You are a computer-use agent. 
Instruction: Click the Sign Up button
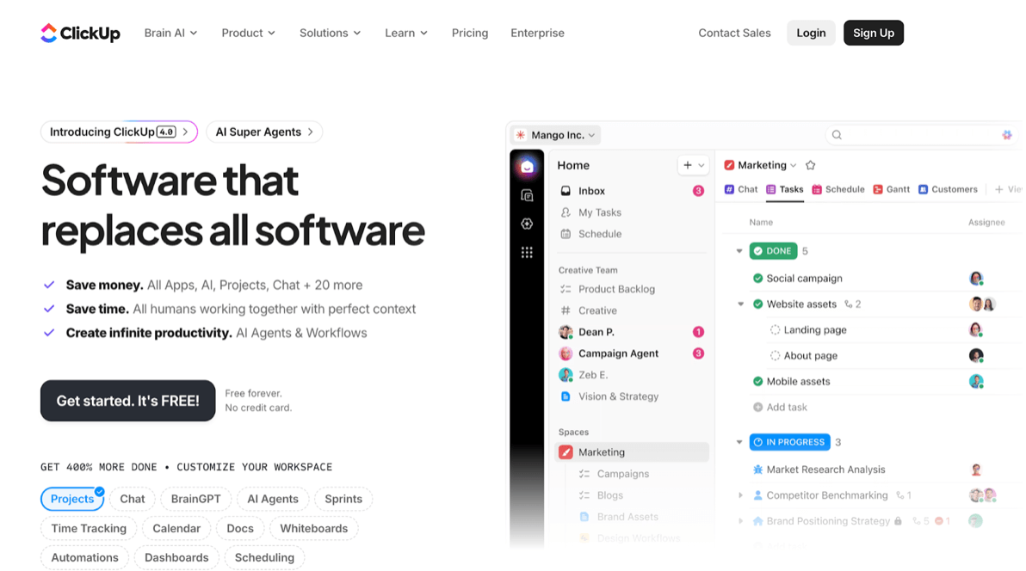coord(874,33)
